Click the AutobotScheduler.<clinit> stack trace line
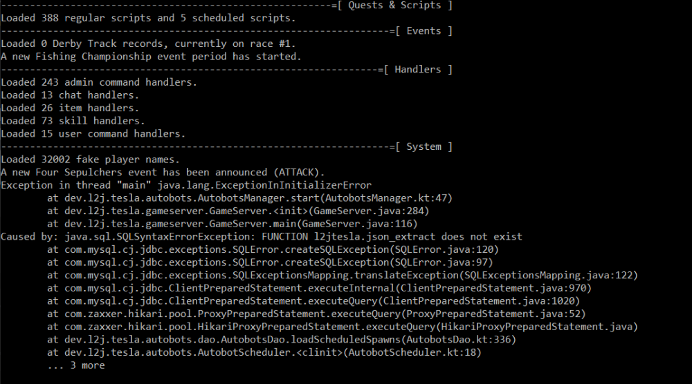 coord(264,353)
